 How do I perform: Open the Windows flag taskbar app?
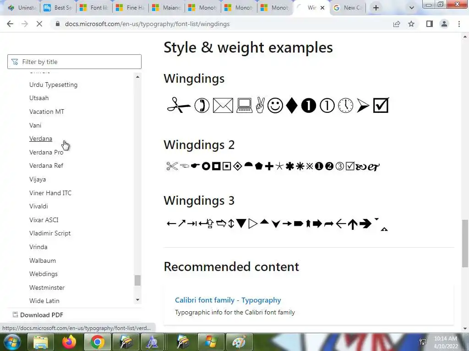(211, 342)
